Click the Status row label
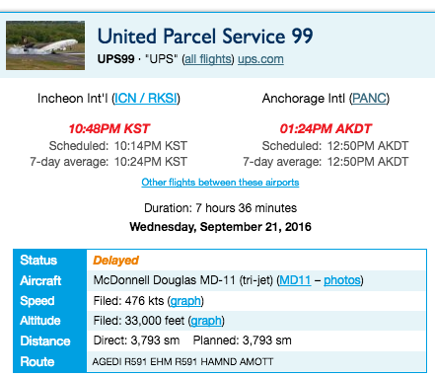435x378 pixels. [38, 261]
